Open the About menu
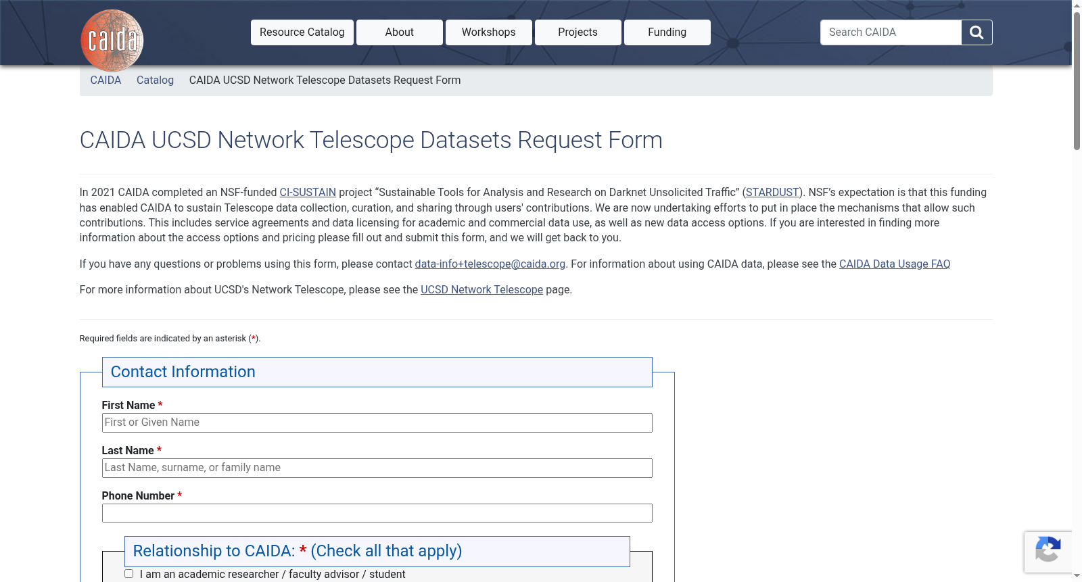Viewport: 1082px width, 582px height. pos(400,32)
